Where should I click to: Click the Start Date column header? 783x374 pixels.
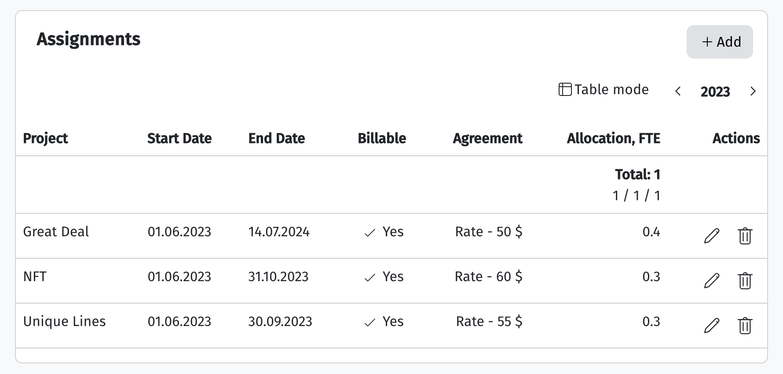(179, 138)
